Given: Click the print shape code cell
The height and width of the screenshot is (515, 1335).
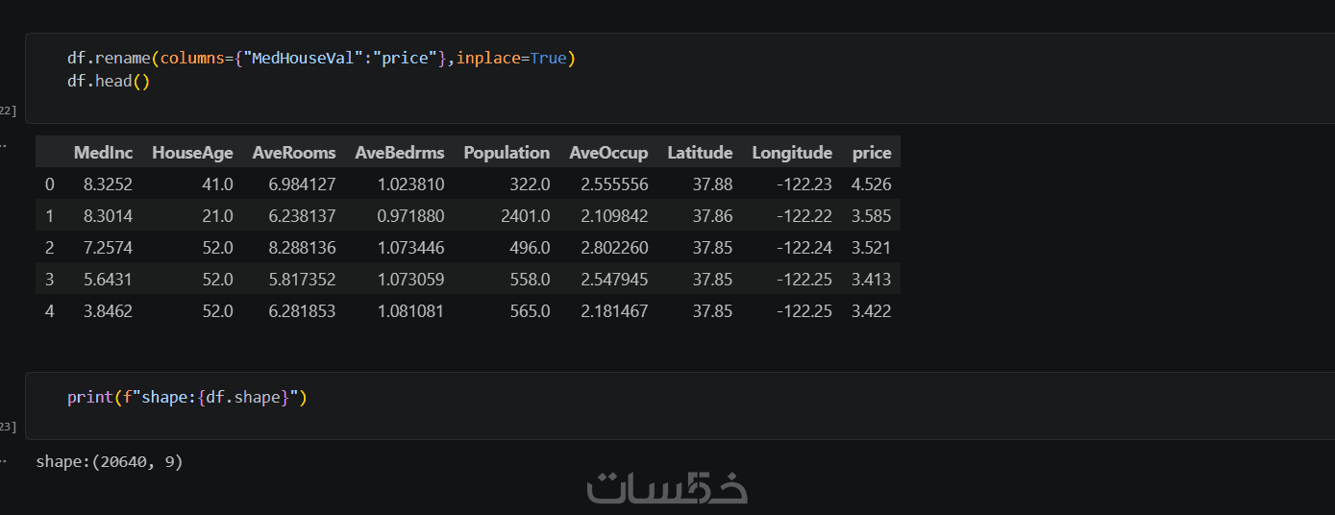Looking at the screenshot, I should click(680, 405).
